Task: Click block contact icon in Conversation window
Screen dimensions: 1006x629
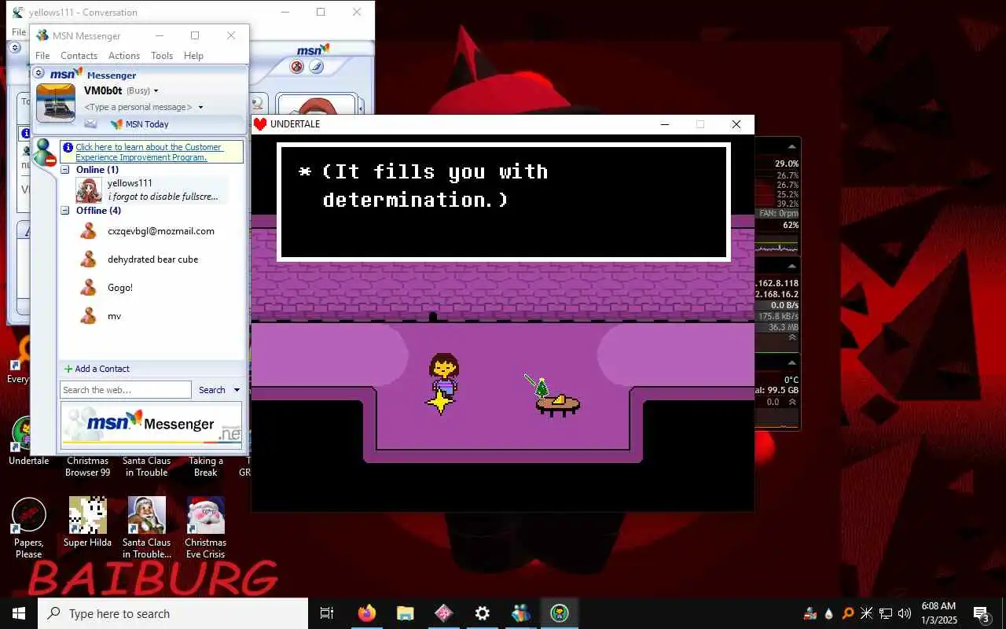Action: [x=296, y=67]
